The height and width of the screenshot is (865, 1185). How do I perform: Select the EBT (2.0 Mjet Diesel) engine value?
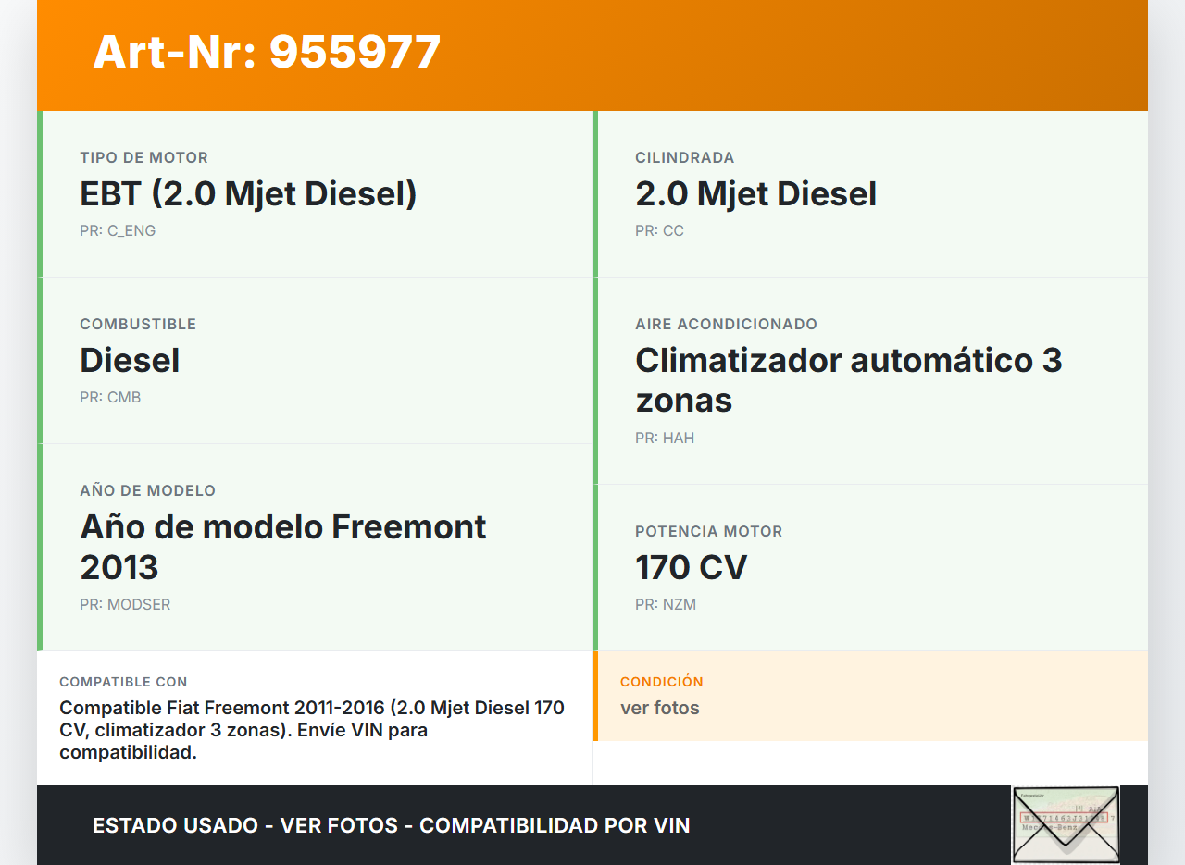coord(248,194)
